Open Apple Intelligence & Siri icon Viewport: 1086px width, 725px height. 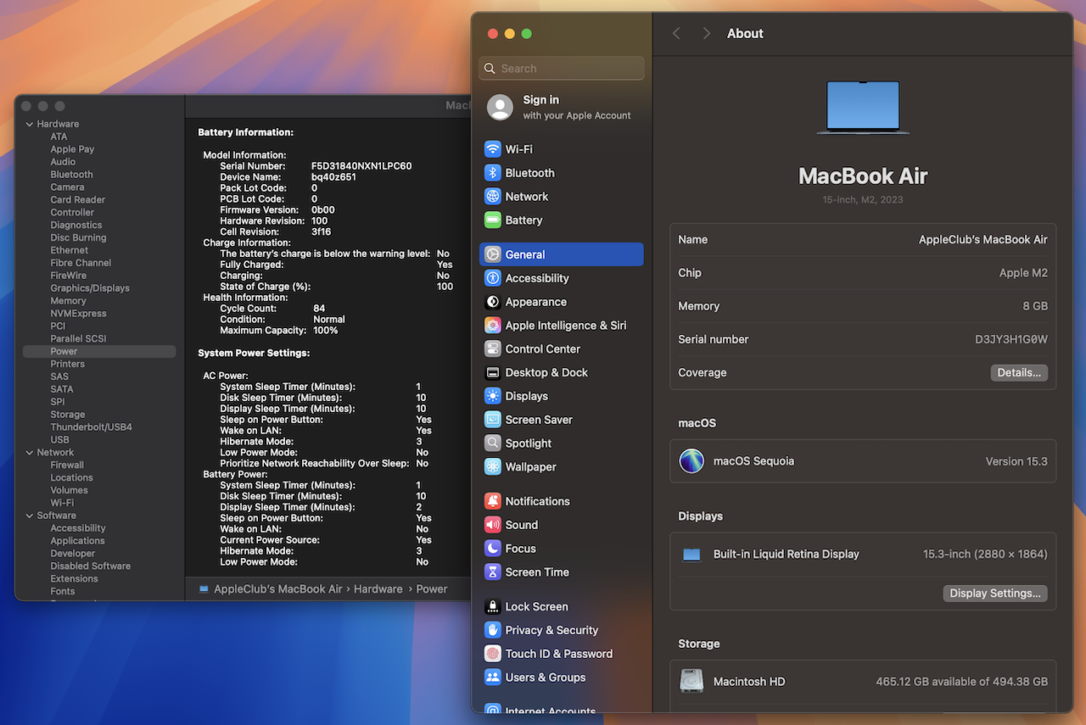click(x=492, y=326)
